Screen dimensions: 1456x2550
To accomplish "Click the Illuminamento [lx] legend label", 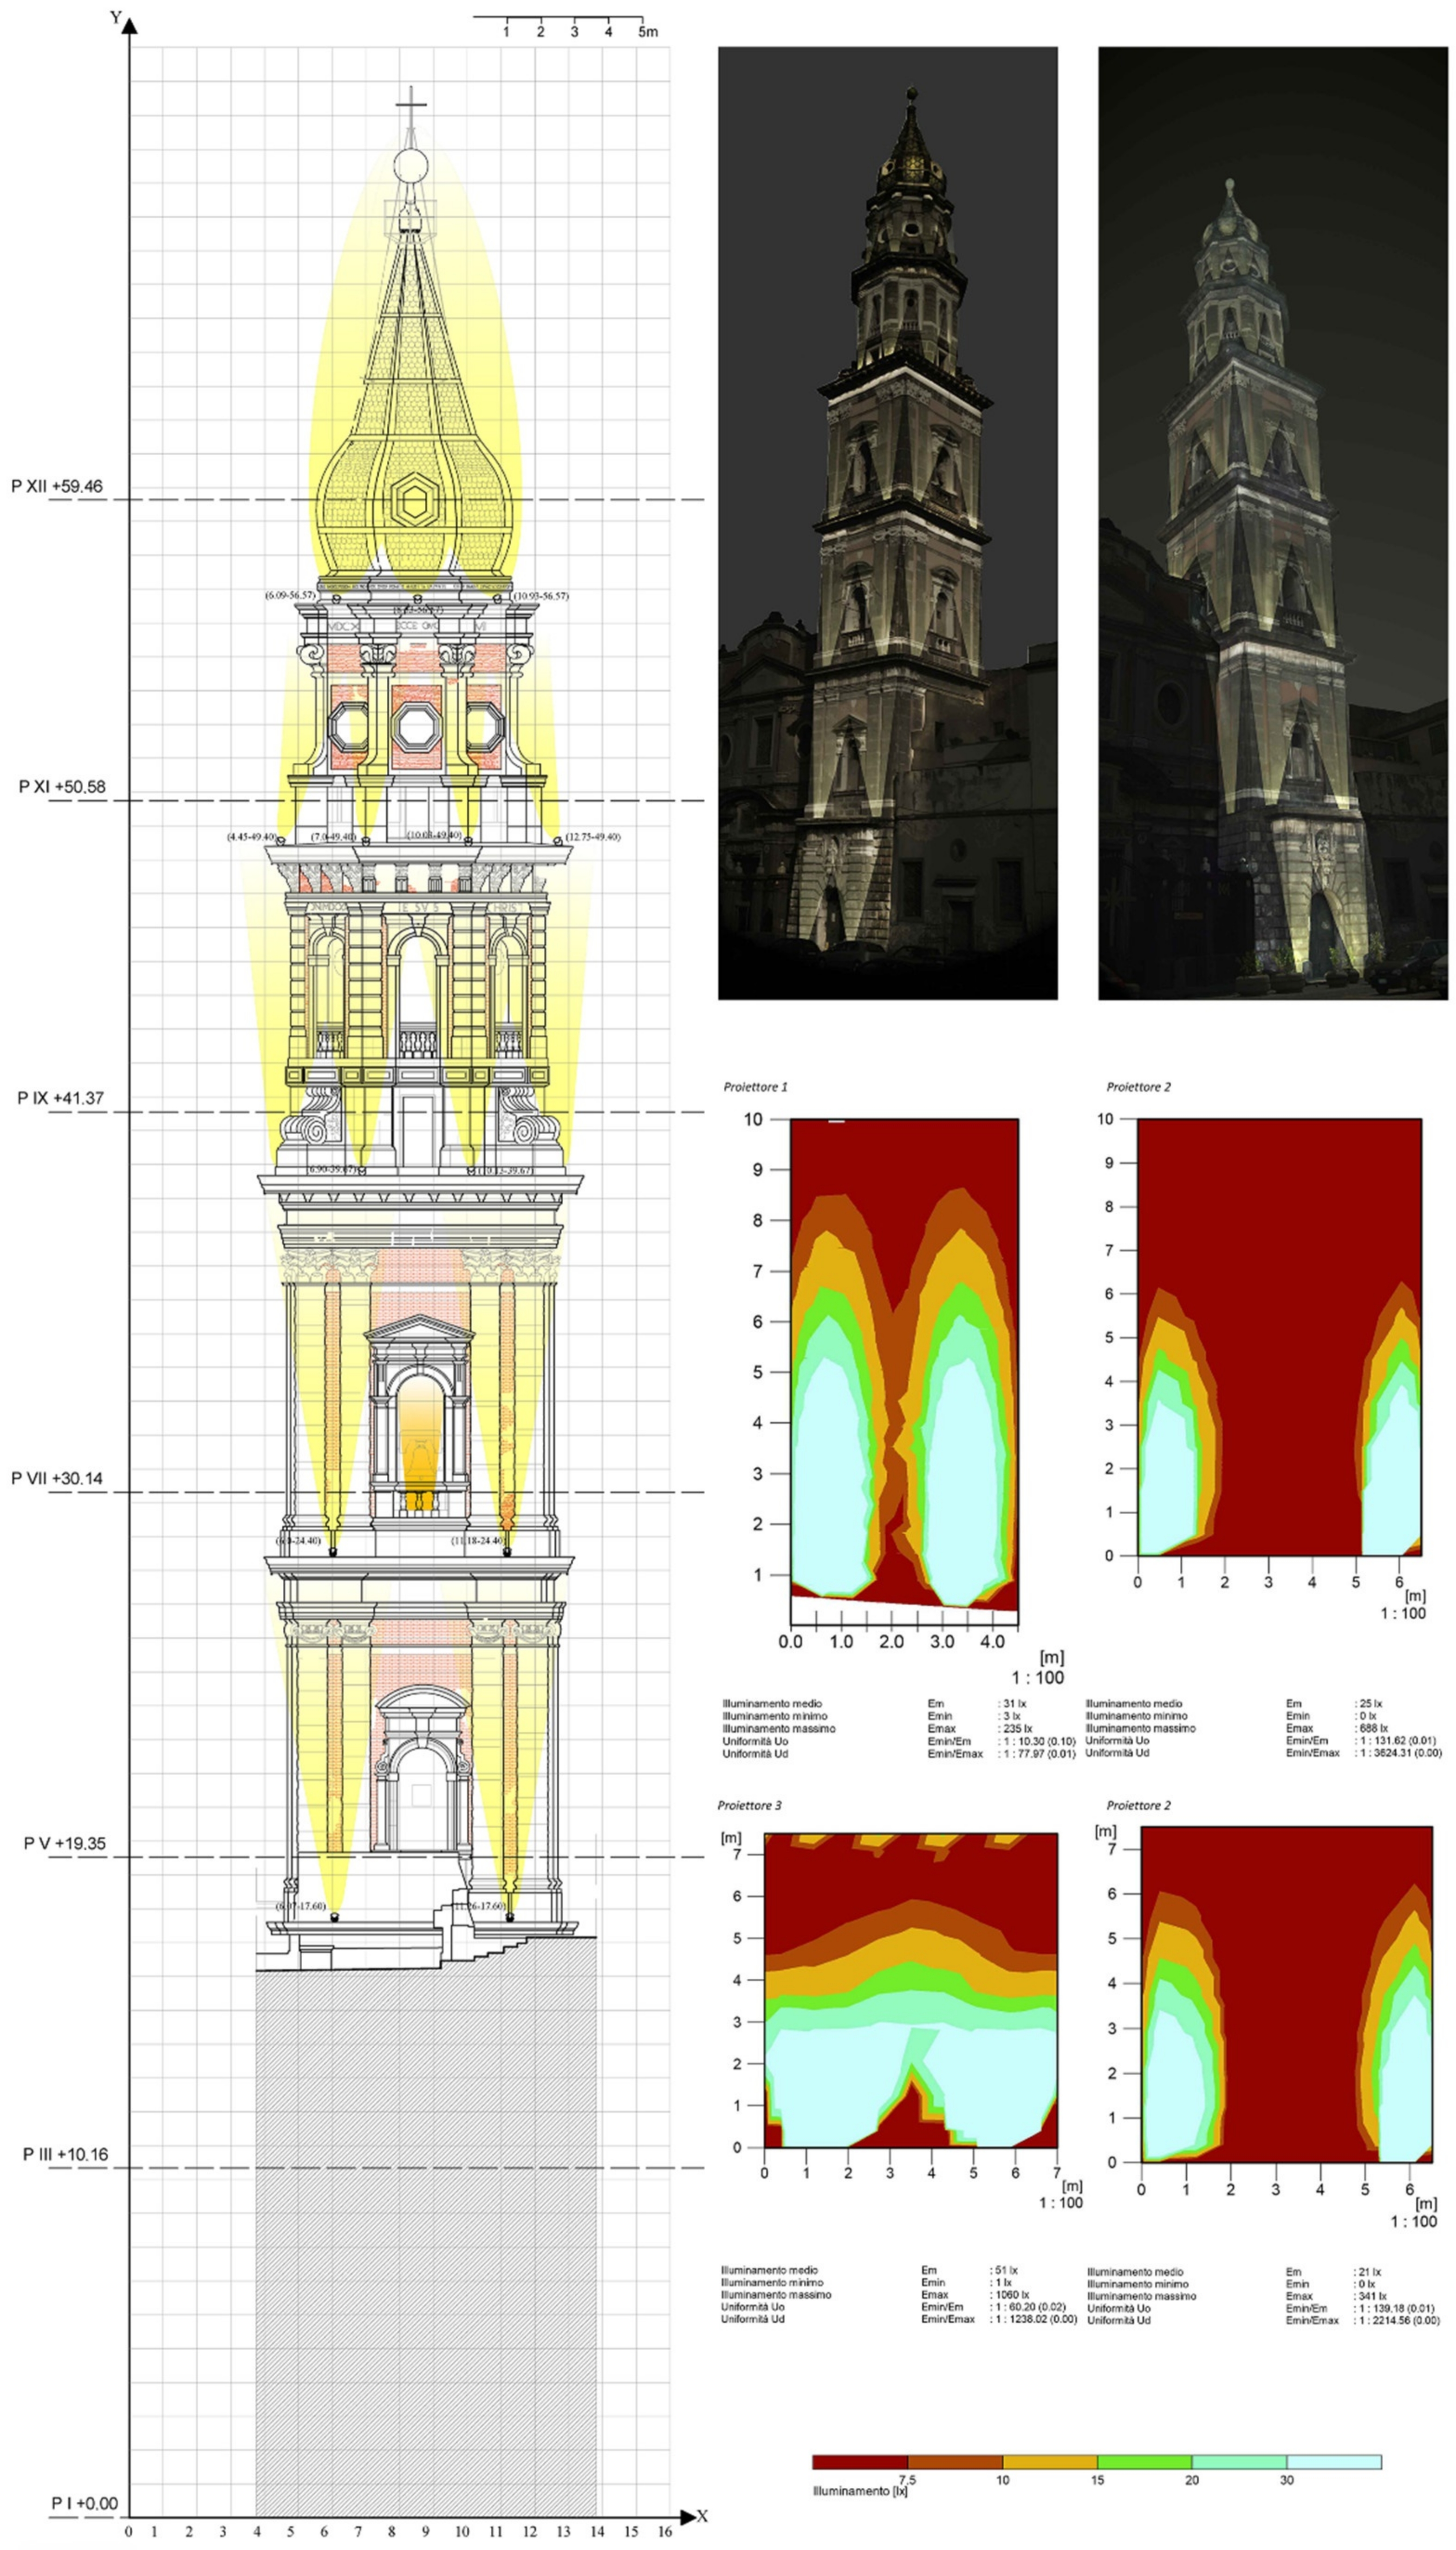I will [x=859, y=2491].
